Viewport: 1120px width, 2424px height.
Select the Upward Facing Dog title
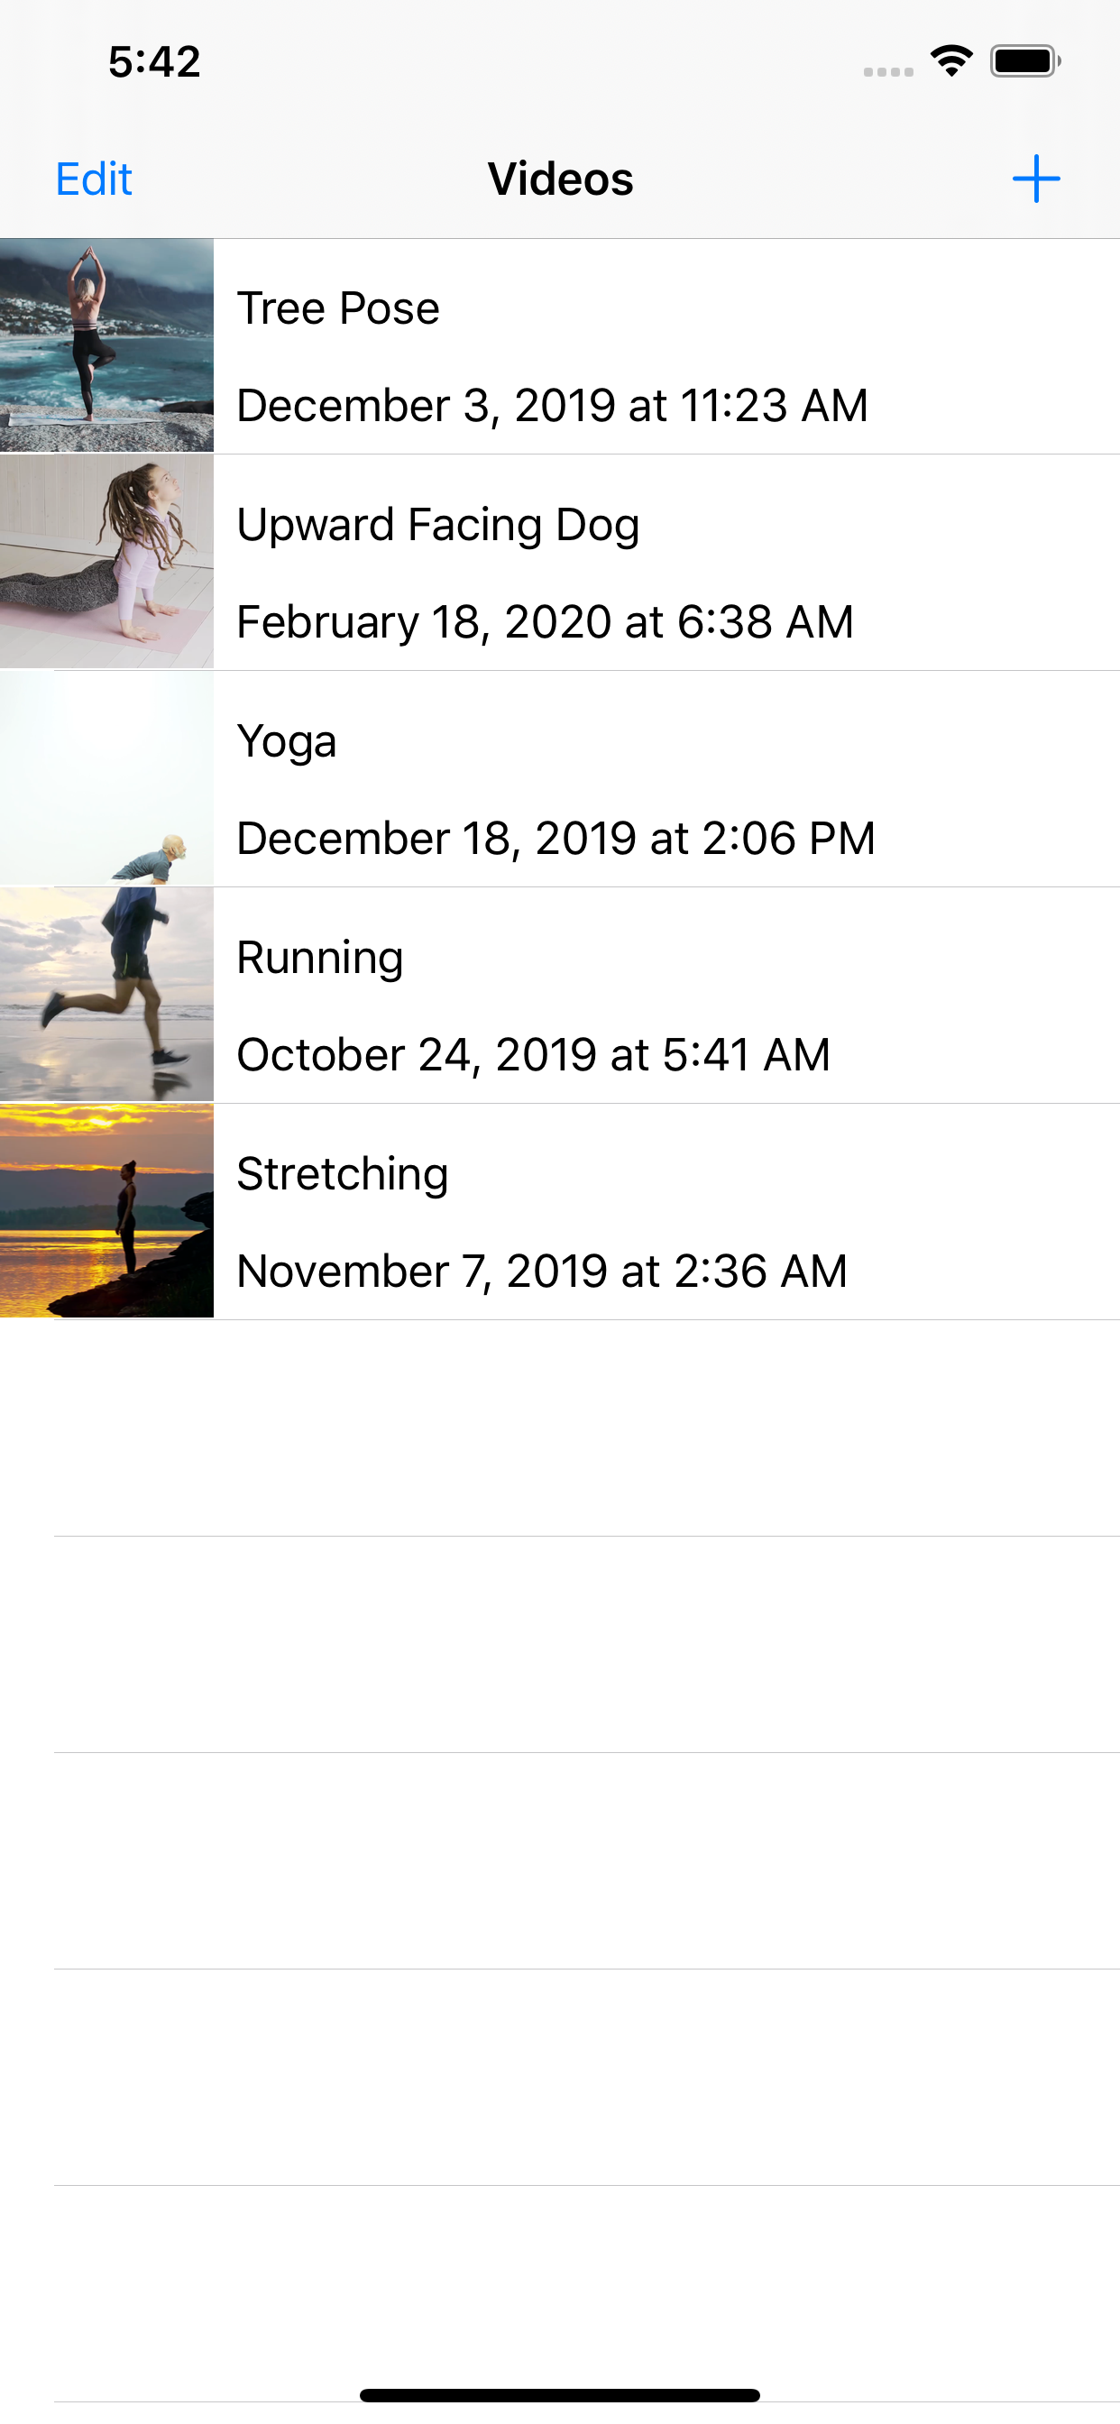437,525
